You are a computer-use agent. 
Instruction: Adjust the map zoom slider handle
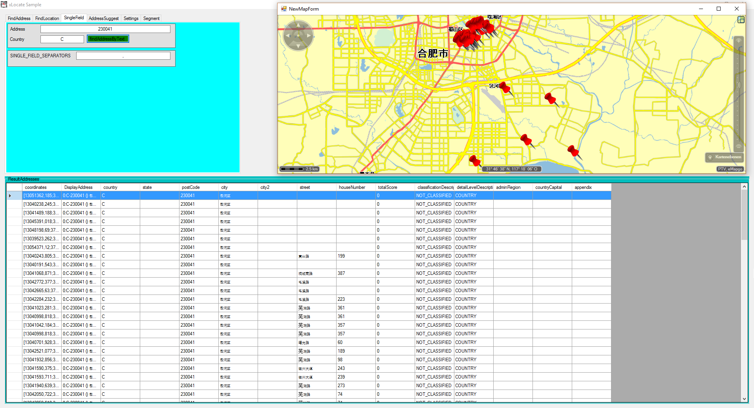tap(739, 85)
